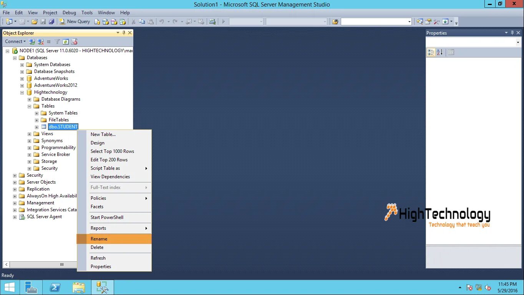Click the Find in Files icon
The width and height of the screenshot is (524, 295).
[x=335, y=22]
